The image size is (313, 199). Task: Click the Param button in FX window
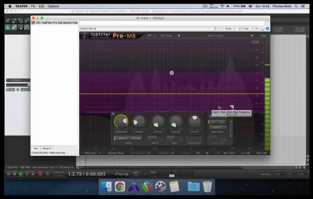click(228, 28)
